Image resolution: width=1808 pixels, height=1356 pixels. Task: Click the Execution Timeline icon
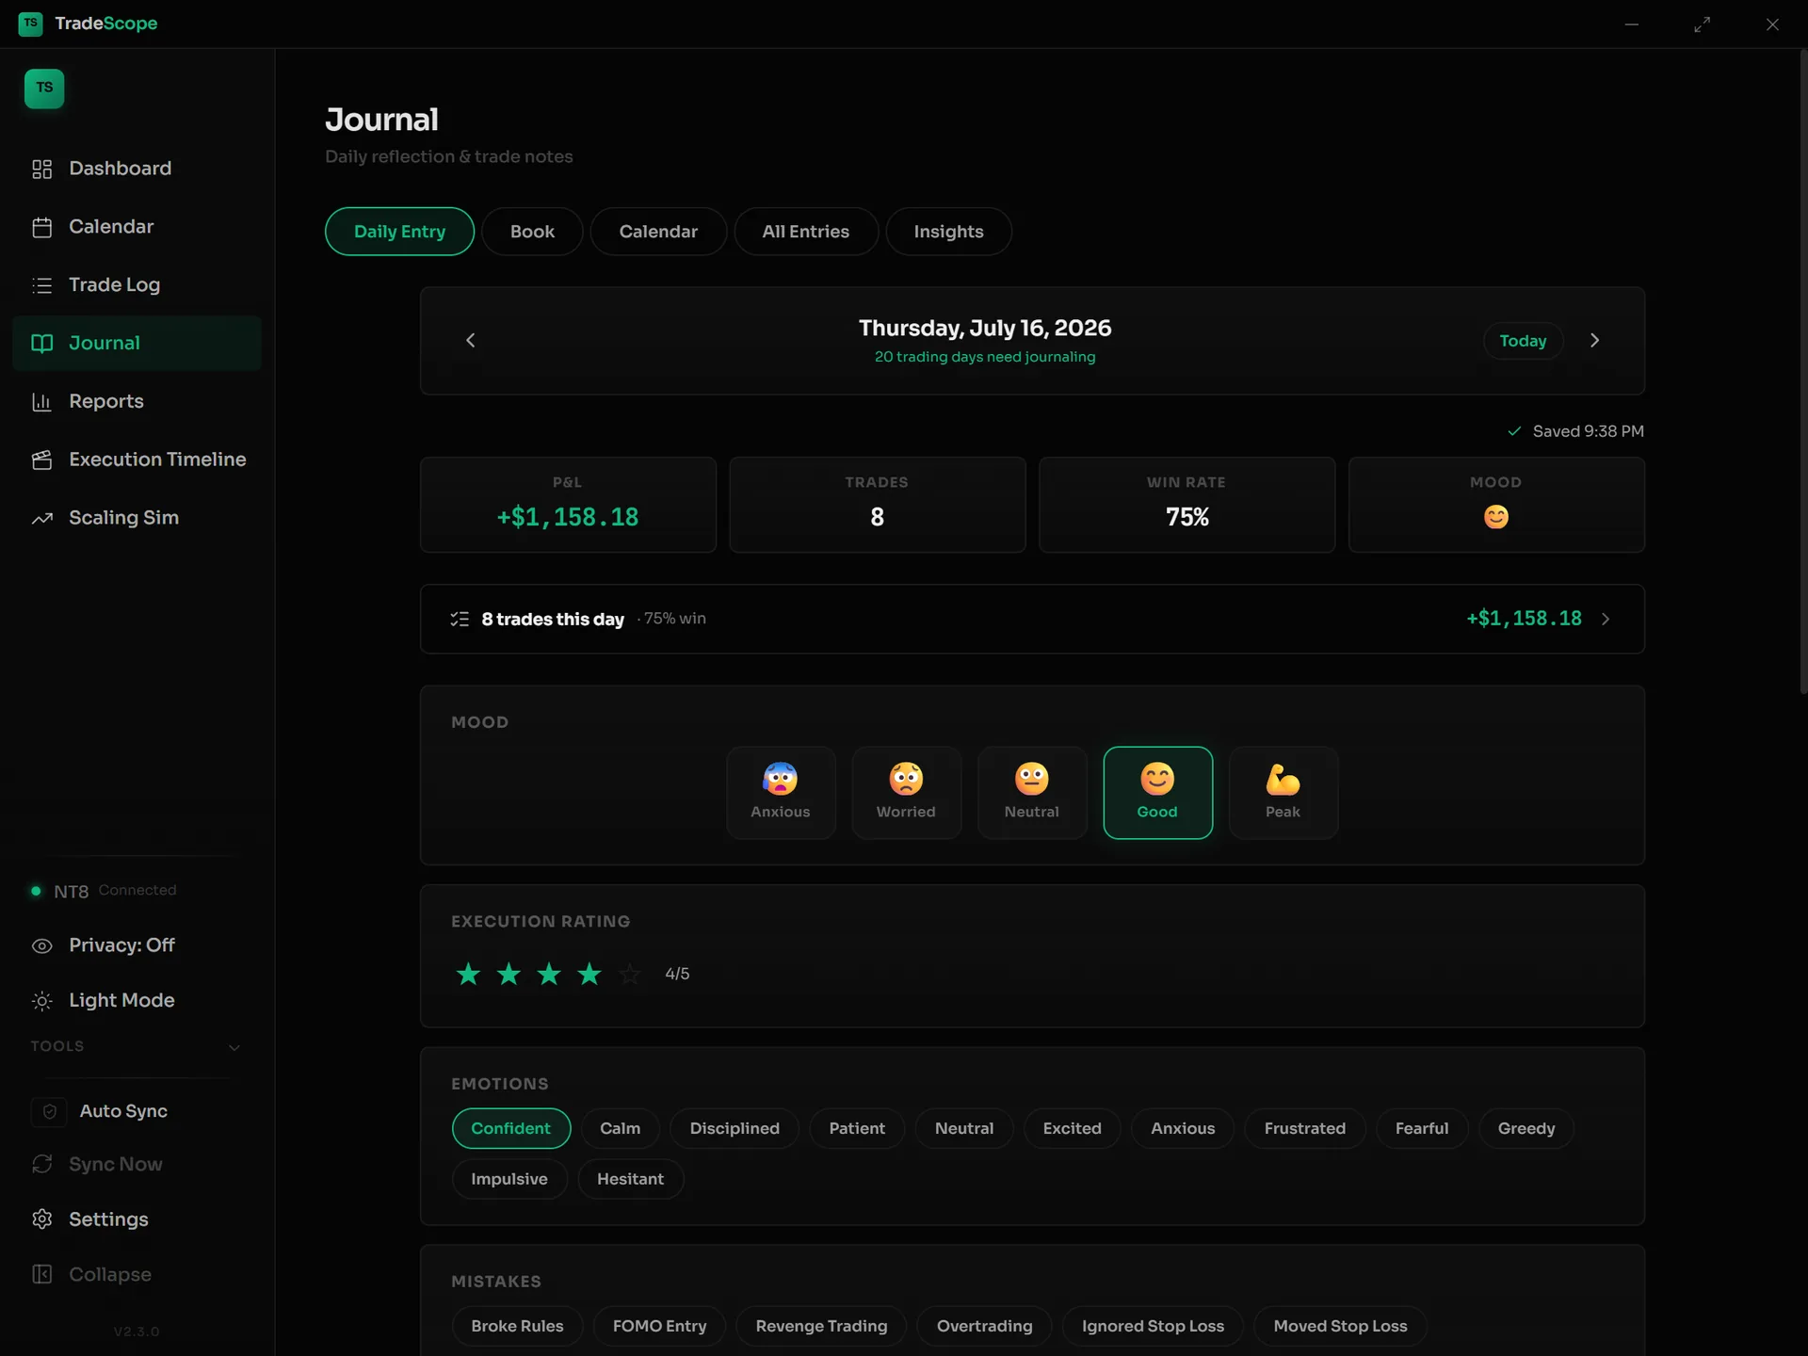click(x=41, y=460)
